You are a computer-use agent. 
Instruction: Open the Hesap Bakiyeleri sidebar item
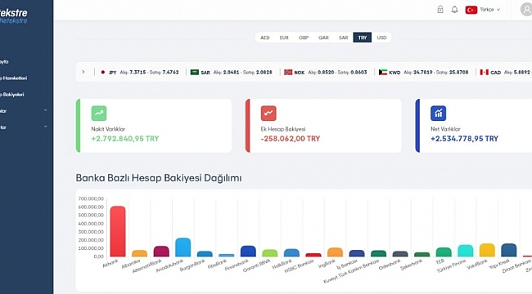click(x=12, y=95)
